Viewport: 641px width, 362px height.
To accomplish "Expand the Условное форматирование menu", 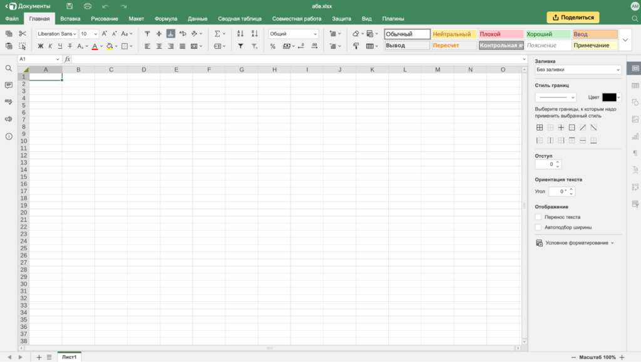I will click(x=576, y=243).
